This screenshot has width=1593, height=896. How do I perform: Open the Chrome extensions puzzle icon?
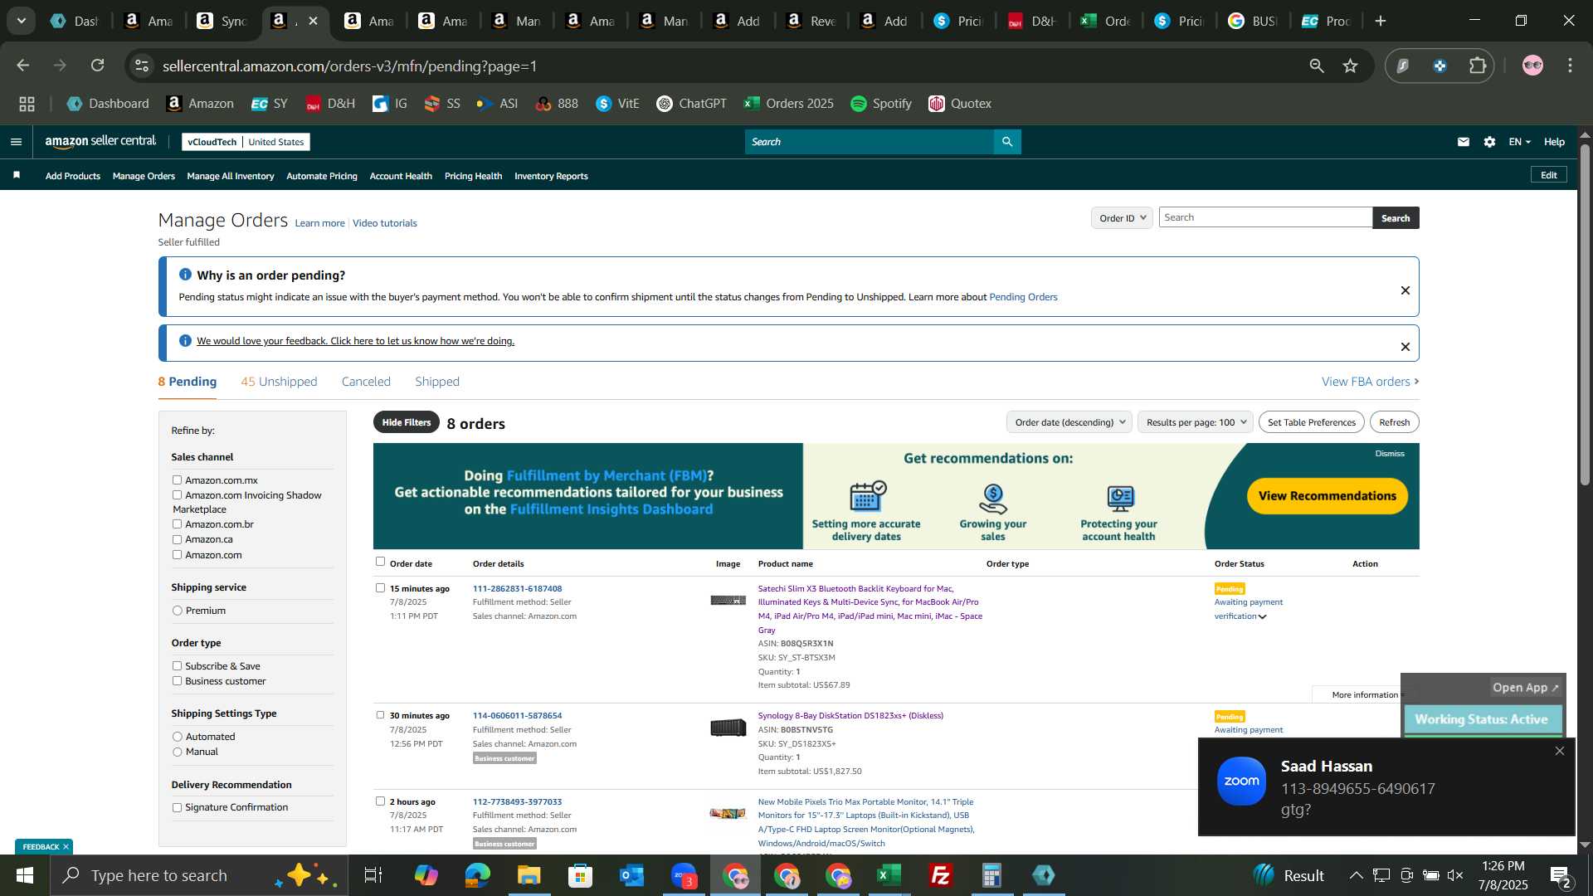point(1478,66)
